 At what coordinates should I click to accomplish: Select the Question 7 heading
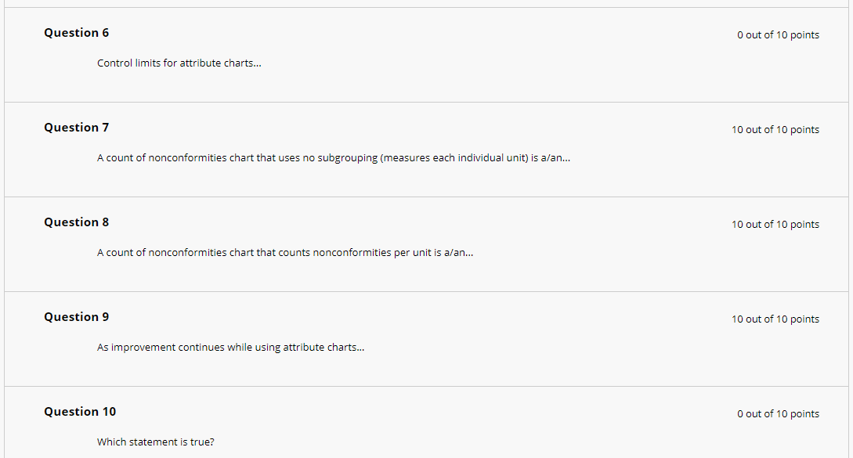tap(76, 128)
